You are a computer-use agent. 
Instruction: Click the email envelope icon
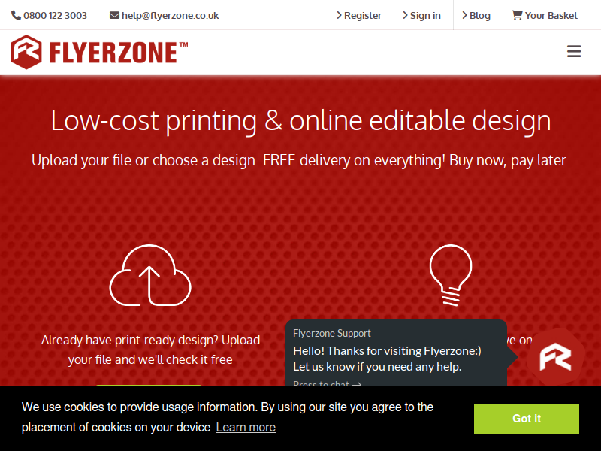click(x=114, y=15)
